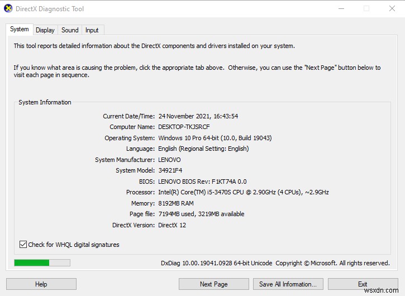Click the Exit button
This screenshot has width=405, height=296.
363,284
